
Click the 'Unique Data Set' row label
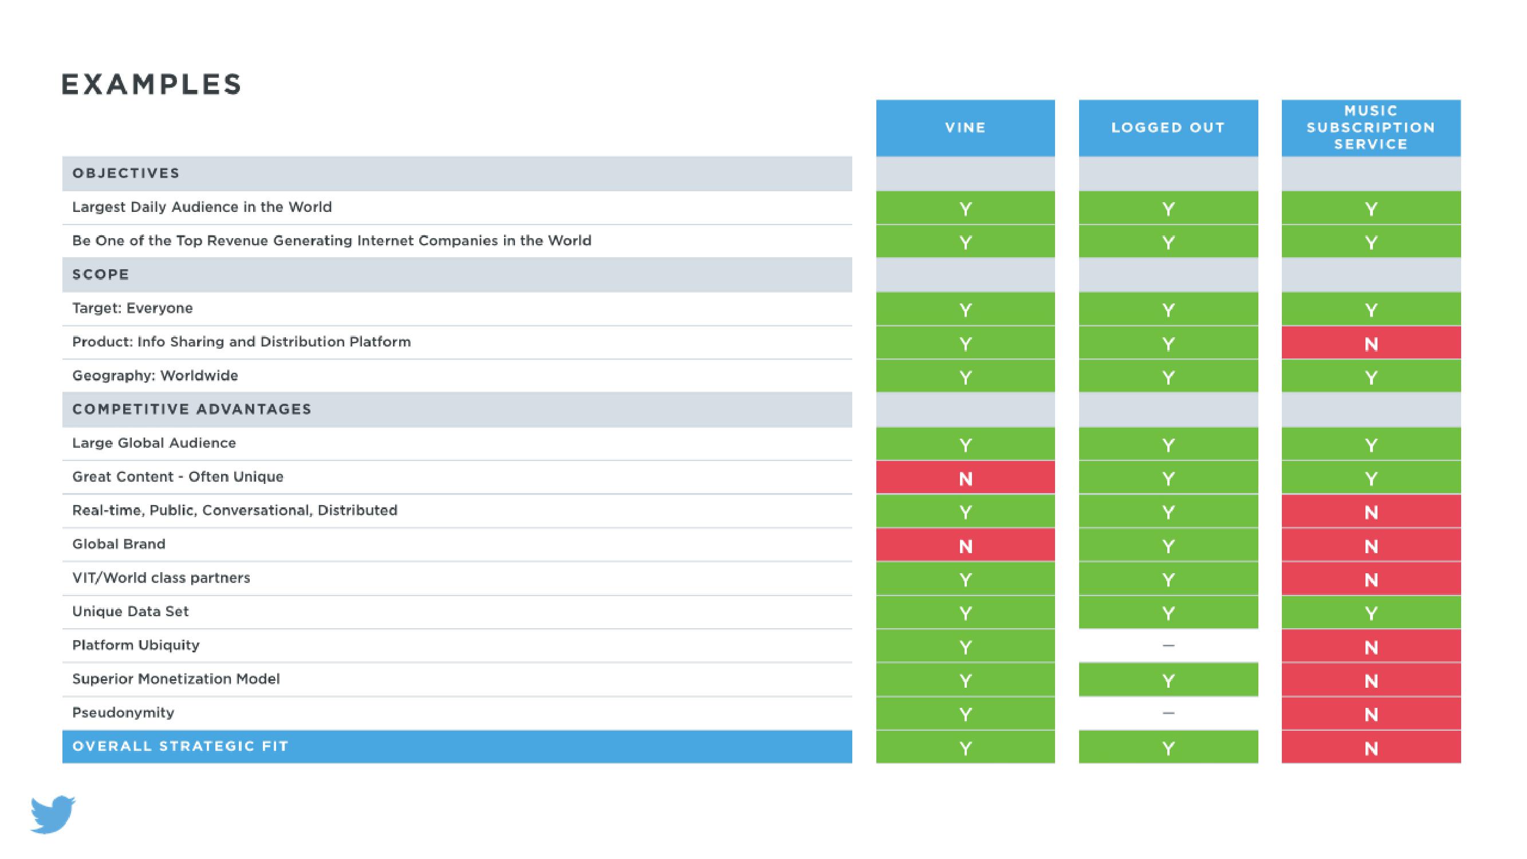pos(130,612)
